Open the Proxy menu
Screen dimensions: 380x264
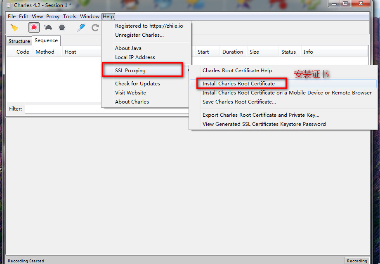pyautogui.click(x=53, y=16)
